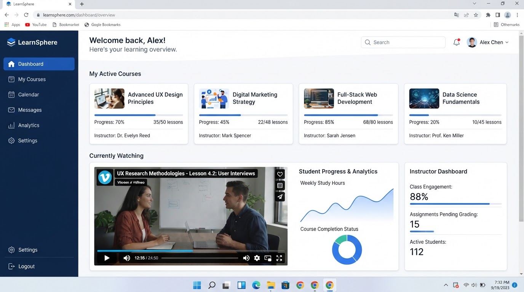Click the Vimeo logo on the video
Image resolution: width=524 pixels, height=292 pixels.
click(x=105, y=177)
